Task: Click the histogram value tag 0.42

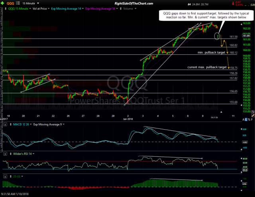Action: 245,184
